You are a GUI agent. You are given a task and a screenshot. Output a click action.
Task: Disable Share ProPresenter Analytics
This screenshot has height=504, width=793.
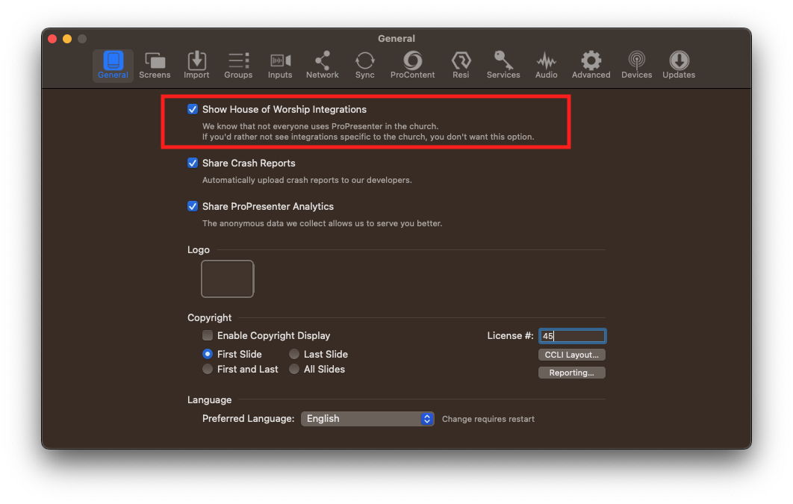pos(193,206)
